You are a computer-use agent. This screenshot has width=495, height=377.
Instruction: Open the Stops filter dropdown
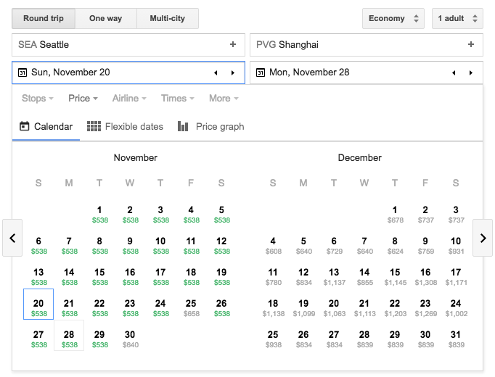click(38, 99)
